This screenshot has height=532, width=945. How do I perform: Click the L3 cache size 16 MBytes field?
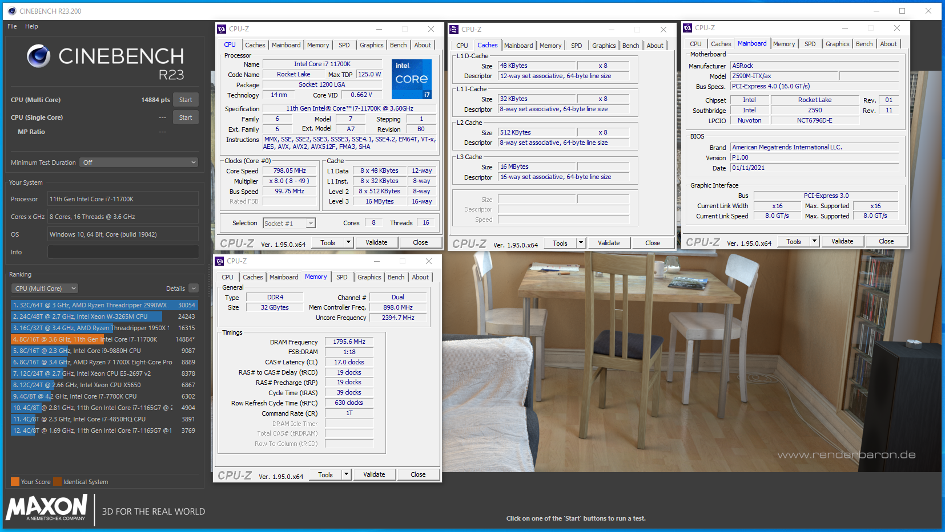[537, 167]
